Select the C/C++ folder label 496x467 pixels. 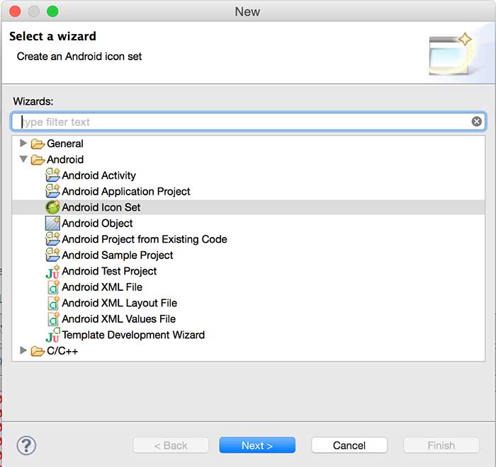click(62, 351)
